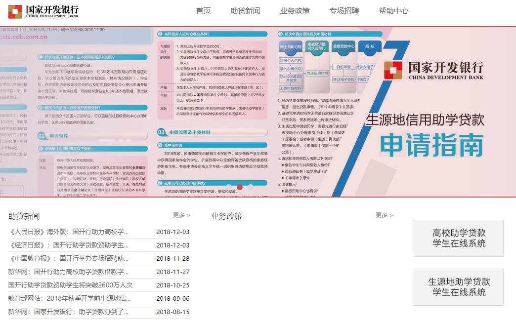Open the 助贷新闻 navigation item
The image size is (516, 321).
click(x=245, y=11)
